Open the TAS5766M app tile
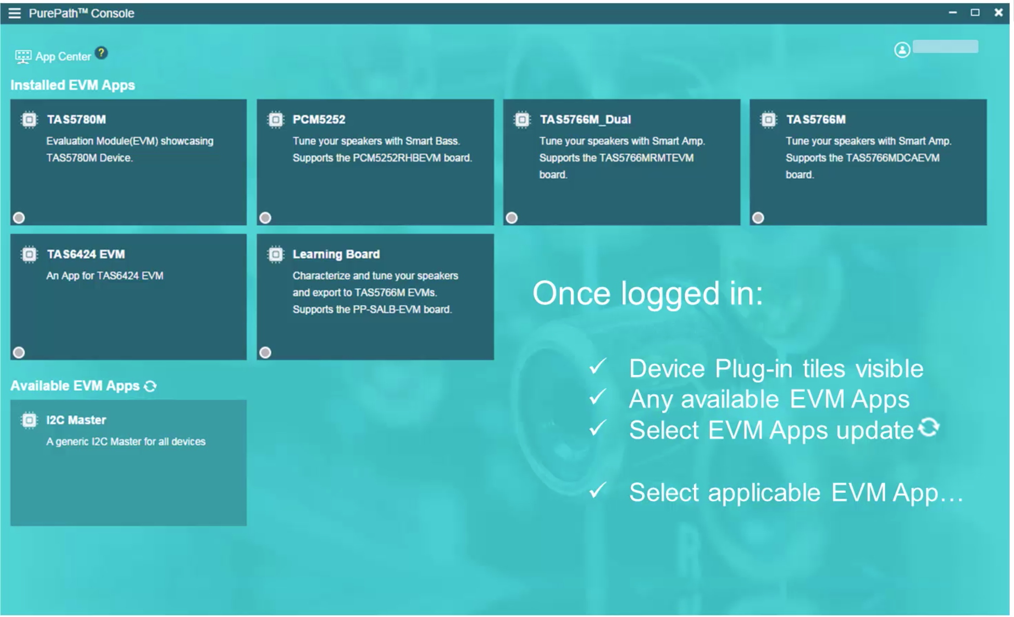 [x=868, y=162]
